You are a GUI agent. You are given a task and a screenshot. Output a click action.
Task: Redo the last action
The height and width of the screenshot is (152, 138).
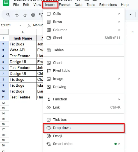[25, 15]
